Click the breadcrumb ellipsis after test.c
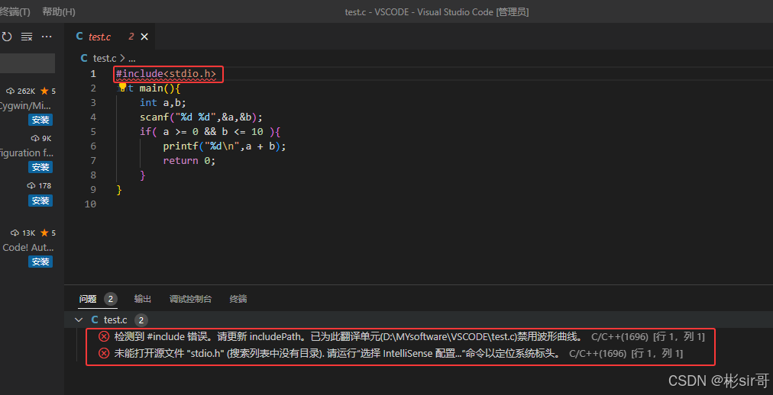 pos(131,59)
